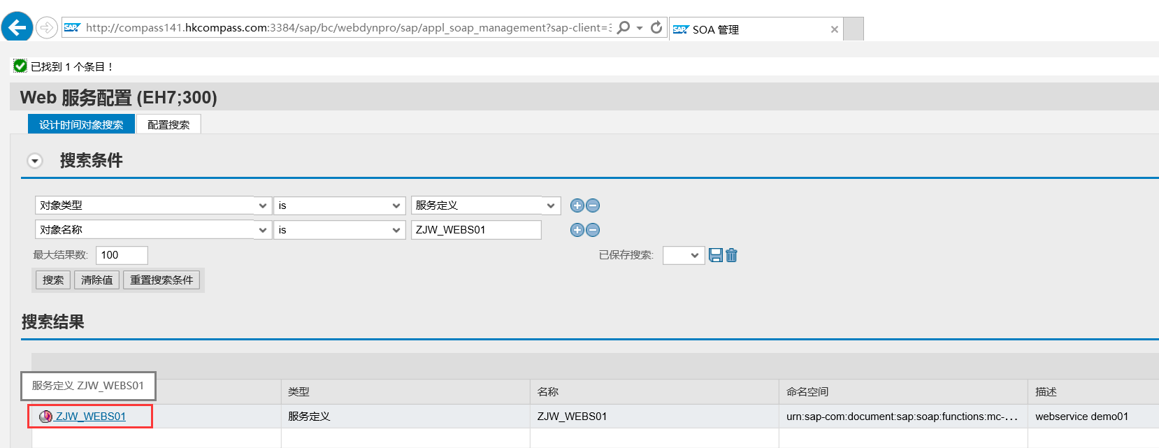Select the urn:sap-com namespace cell
This screenshot has width=1159, height=448.
903,417
